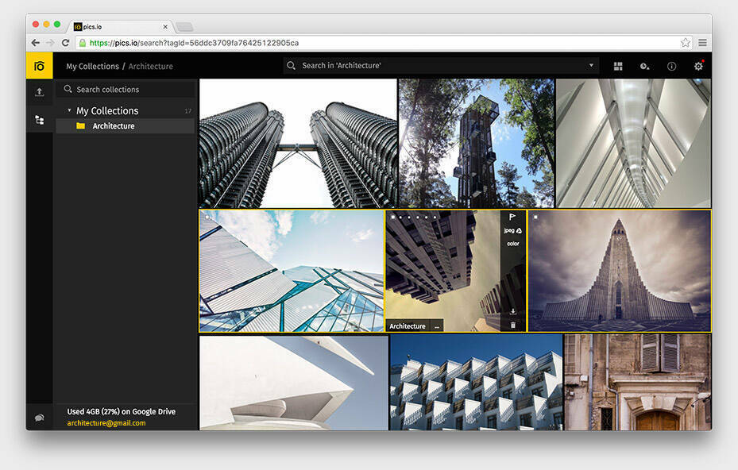Viewport: 738px width, 470px height.
Task: Tick the checkbox on the glass building photo
Action: [x=207, y=217]
